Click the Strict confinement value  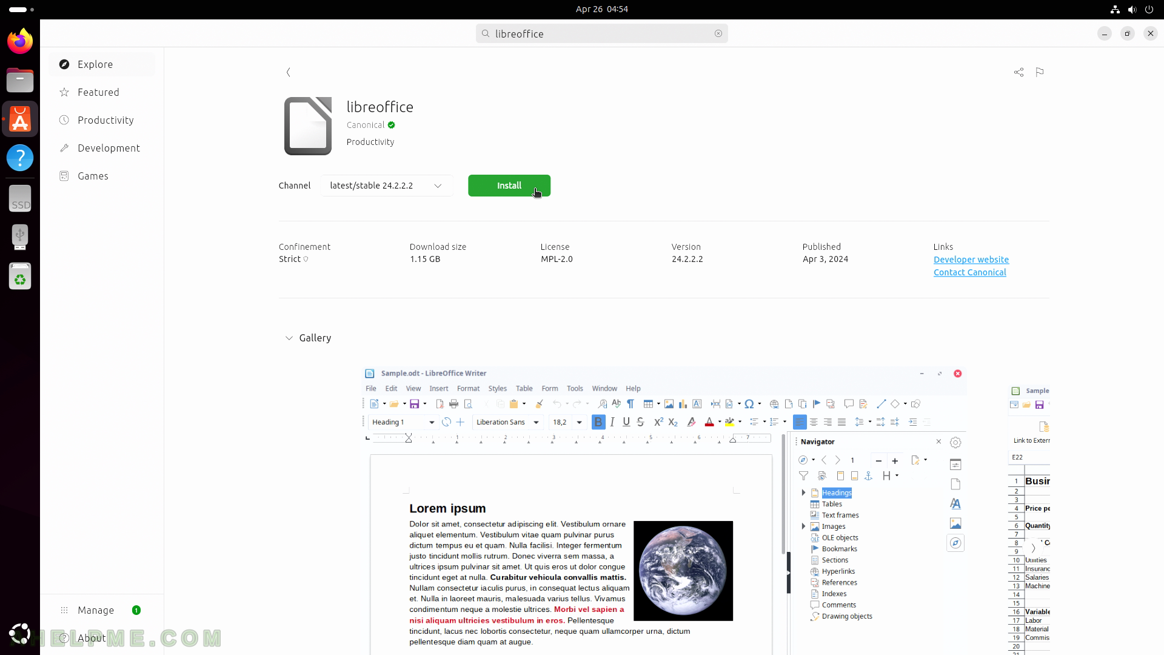point(290,259)
